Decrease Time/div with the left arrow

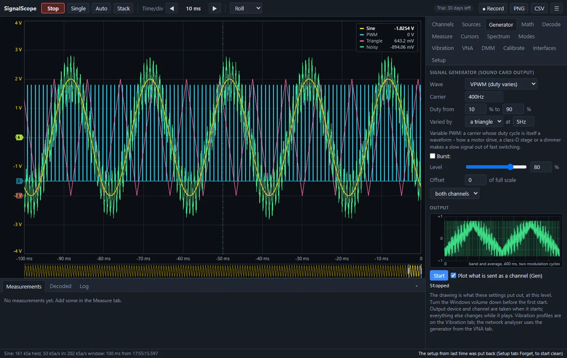click(172, 8)
